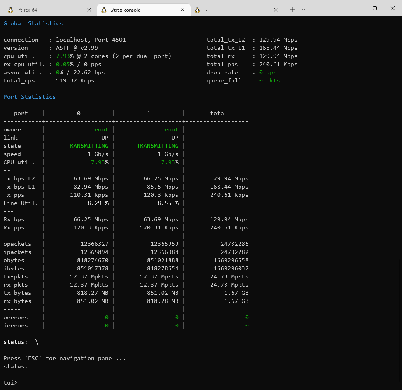
Task: Select the ./trex-console tab
Action: click(x=144, y=10)
